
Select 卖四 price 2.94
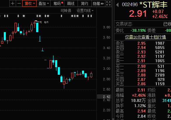(x=142, y=48)
